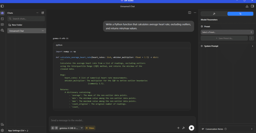This screenshot has width=256, height=133.
Task: Click the Conversation Notes help icon
Action: 225,129
